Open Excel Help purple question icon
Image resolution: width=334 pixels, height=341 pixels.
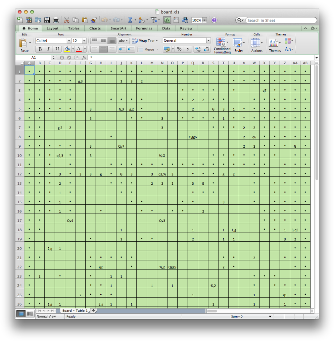214,20
